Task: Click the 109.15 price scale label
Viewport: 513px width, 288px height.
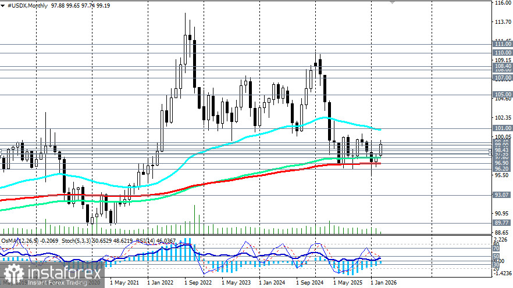Action: coord(503,60)
